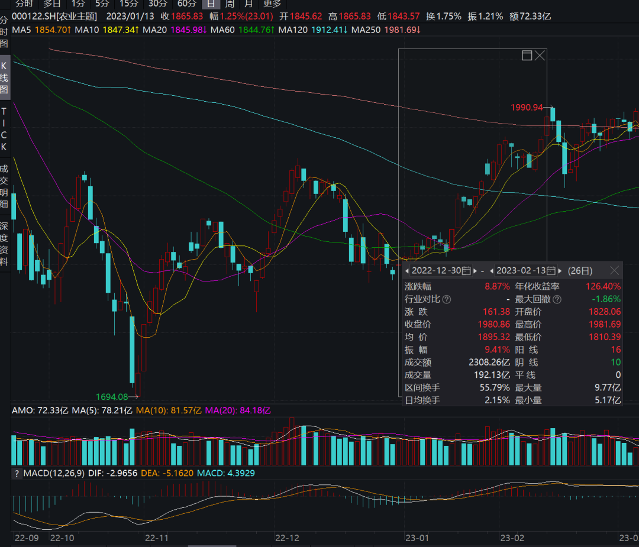
Task: Move end date 2023-02-13 one step earlier
Action: click(x=492, y=271)
